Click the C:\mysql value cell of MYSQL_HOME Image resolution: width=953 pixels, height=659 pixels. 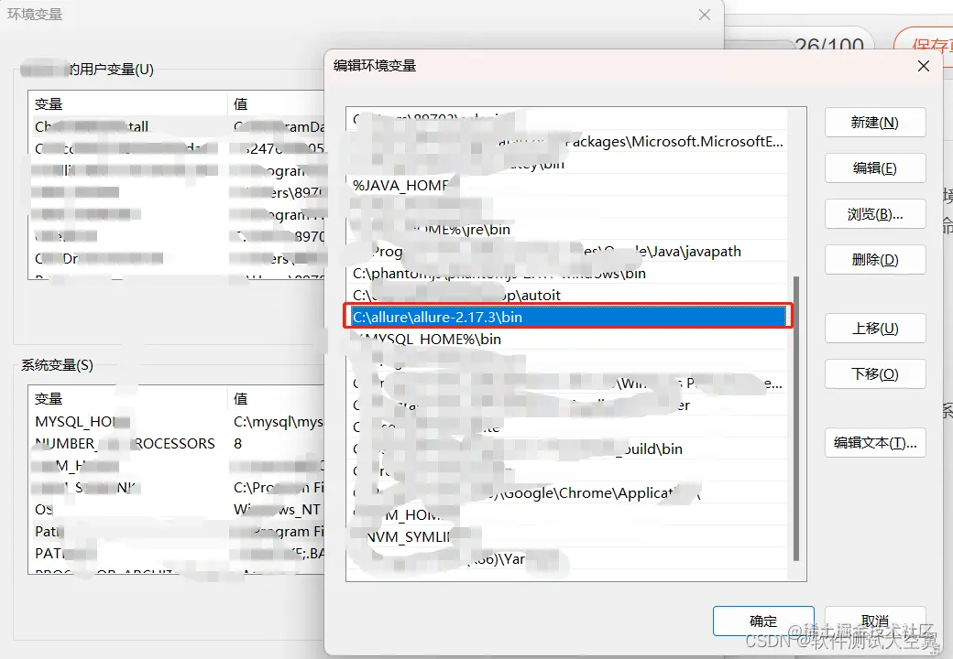pyautogui.click(x=278, y=422)
